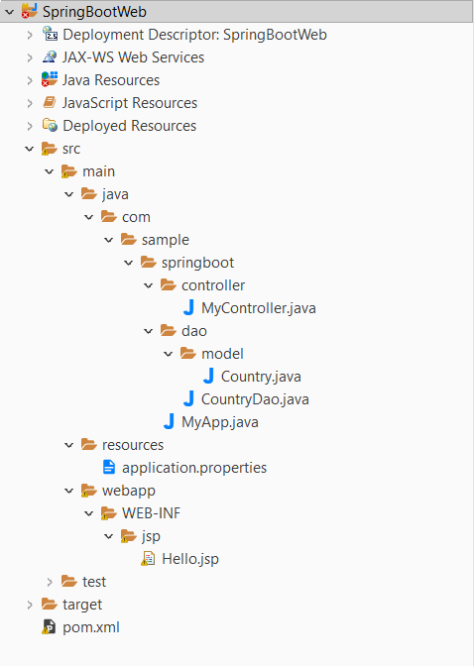This screenshot has width=474, height=666.
Task: Click the main folder icon
Action: [x=69, y=171]
